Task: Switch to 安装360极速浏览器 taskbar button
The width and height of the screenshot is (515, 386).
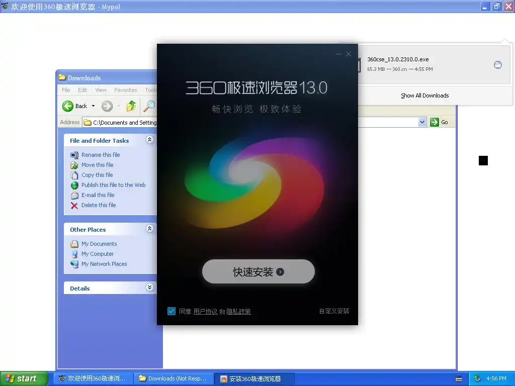Action: pos(254,378)
